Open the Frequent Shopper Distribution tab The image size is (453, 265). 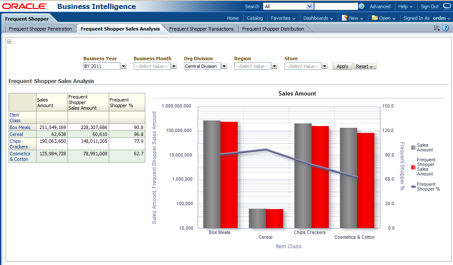pos(273,29)
